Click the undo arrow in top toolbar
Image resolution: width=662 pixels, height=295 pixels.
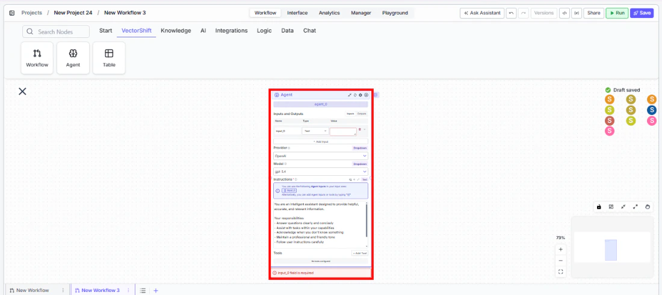(512, 13)
